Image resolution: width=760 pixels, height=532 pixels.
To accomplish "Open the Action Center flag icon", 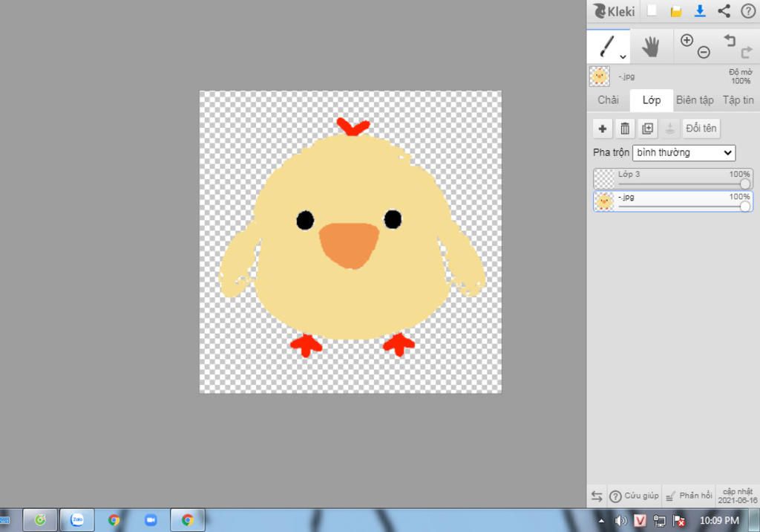I will (x=678, y=521).
